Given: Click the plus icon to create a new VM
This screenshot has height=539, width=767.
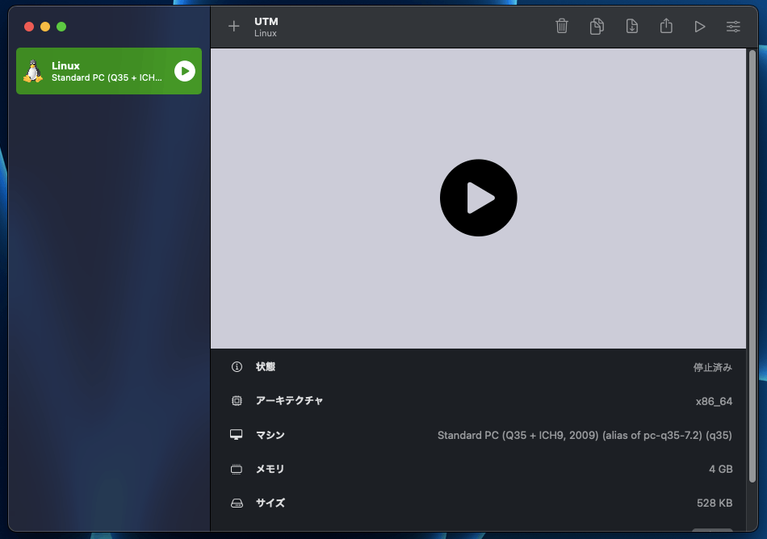Looking at the screenshot, I should (234, 26).
